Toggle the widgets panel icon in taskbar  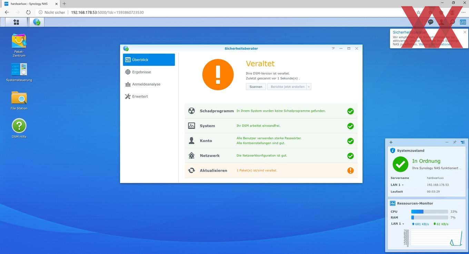[463, 22]
